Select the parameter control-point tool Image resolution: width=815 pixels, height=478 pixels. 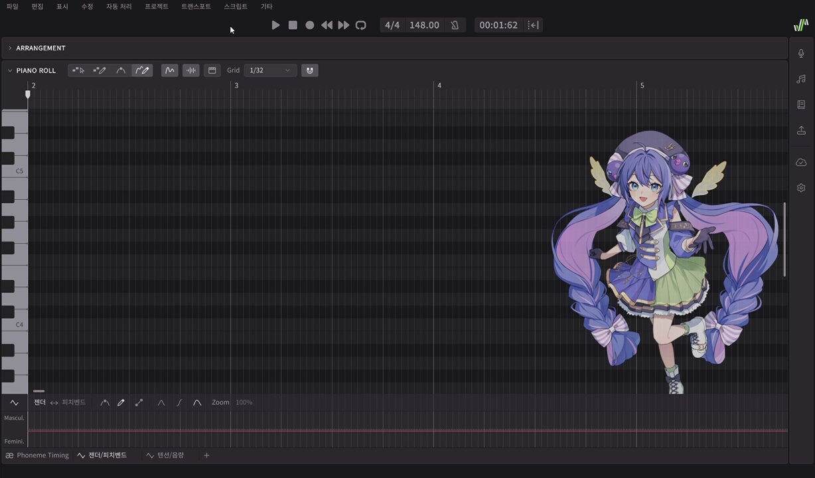[105, 402]
